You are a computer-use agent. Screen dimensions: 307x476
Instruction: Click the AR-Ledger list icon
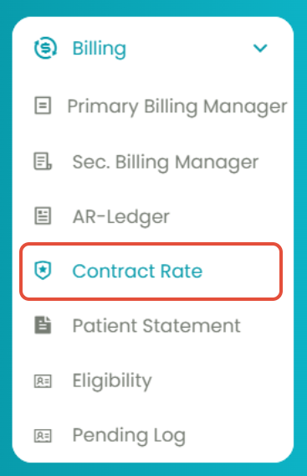point(43,216)
